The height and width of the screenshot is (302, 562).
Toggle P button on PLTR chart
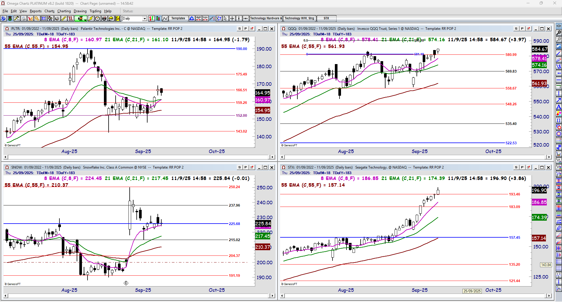coord(246,29)
